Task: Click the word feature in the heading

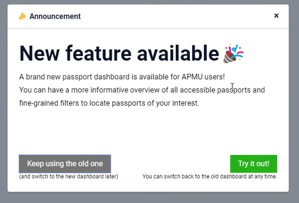Action: tap(99, 53)
